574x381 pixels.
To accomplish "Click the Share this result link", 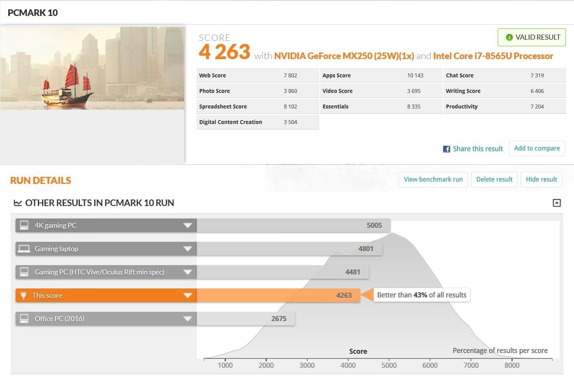I will [478, 149].
